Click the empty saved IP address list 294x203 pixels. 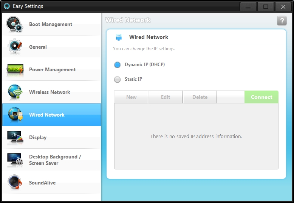(196, 136)
